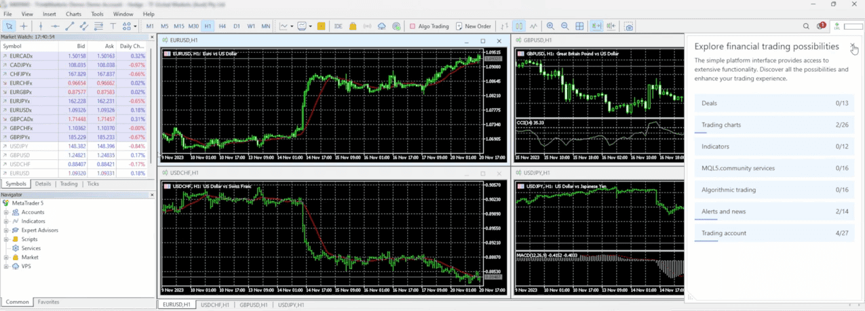The height and width of the screenshot is (311, 865).
Task: Open the IDE MetaEditor
Action: pos(338,26)
